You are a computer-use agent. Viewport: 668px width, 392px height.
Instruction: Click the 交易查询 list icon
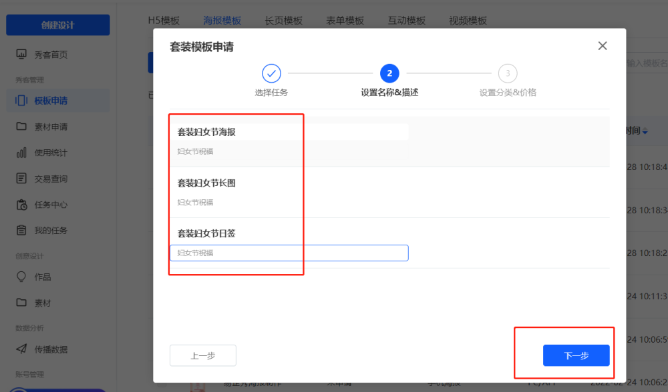pos(21,178)
